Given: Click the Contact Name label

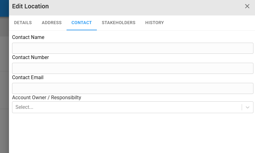Looking at the screenshot, I should [28, 37].
